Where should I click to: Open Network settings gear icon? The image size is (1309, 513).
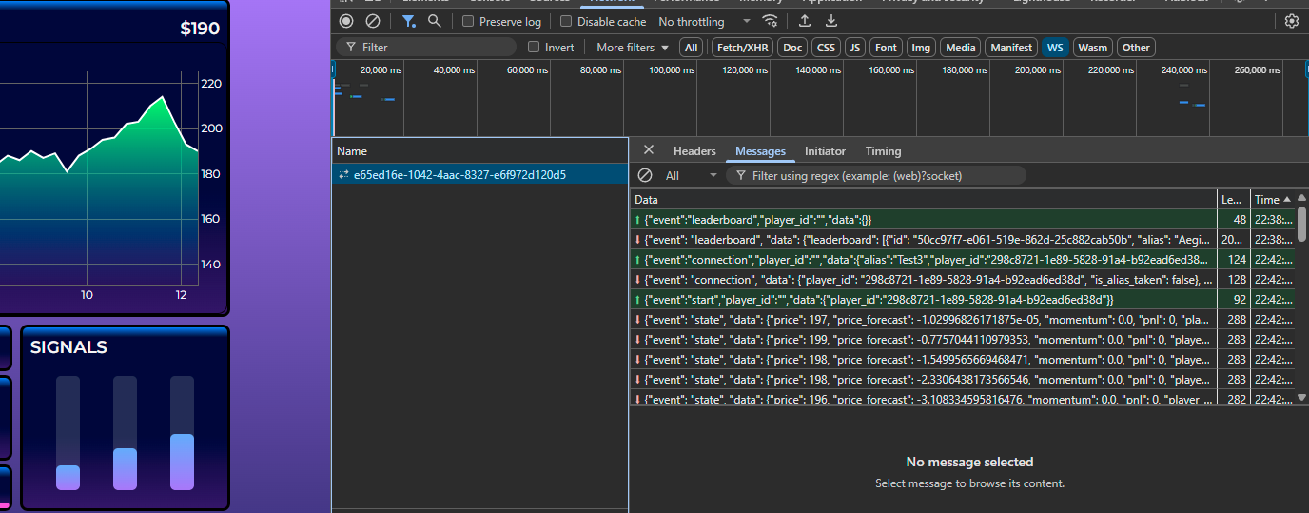[x=1291, y=21]
